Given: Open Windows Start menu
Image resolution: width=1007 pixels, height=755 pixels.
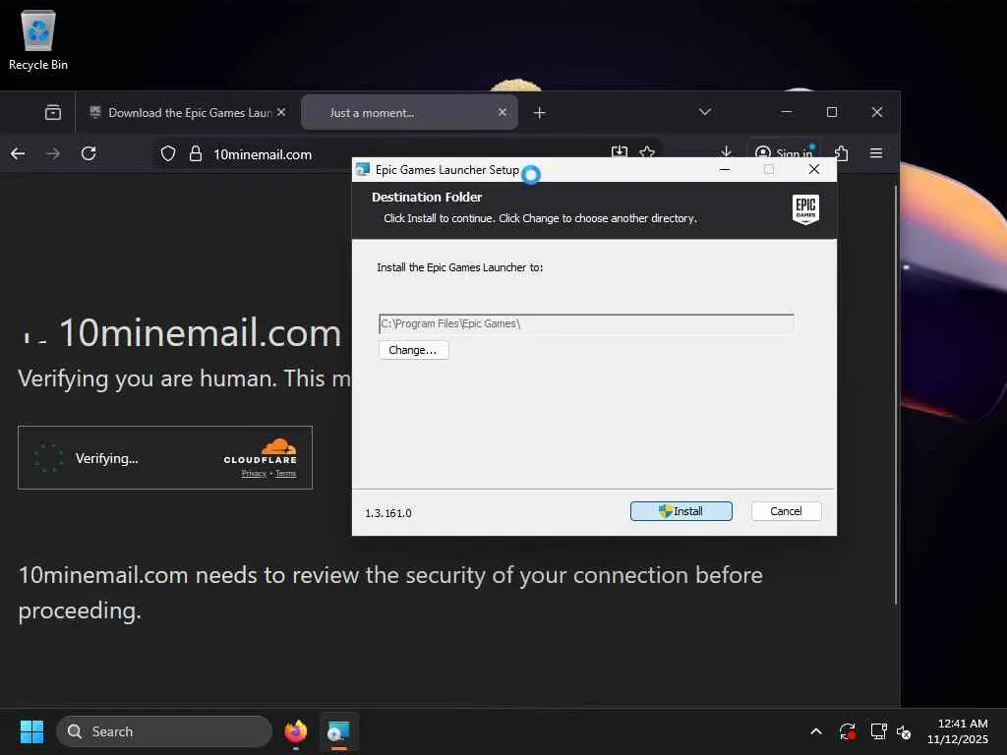Looking at the screenshot, I should 31,731.
